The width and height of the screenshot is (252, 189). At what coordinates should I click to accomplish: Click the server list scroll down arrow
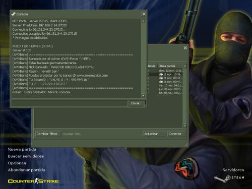point(184,125)
